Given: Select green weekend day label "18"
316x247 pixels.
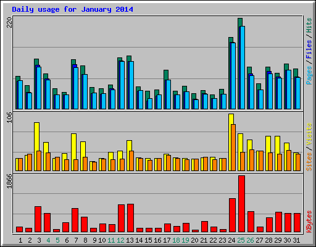Looking at the screenshot, I should point(176,240).
